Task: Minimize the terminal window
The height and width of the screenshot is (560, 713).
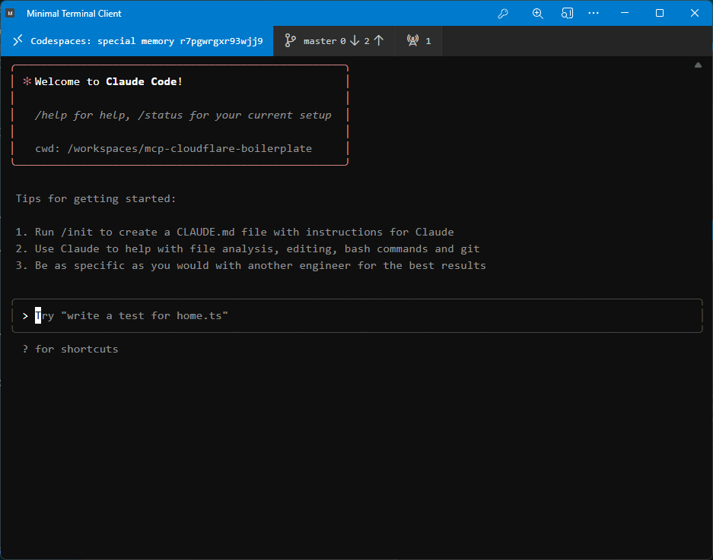Action: [x=625, y=13]
